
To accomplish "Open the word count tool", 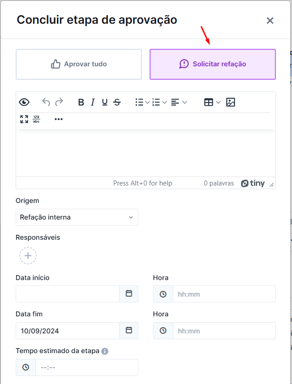I will point(36,119).
